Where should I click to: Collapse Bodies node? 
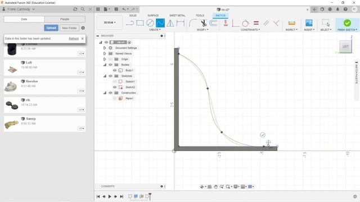[x=105, y=65]
